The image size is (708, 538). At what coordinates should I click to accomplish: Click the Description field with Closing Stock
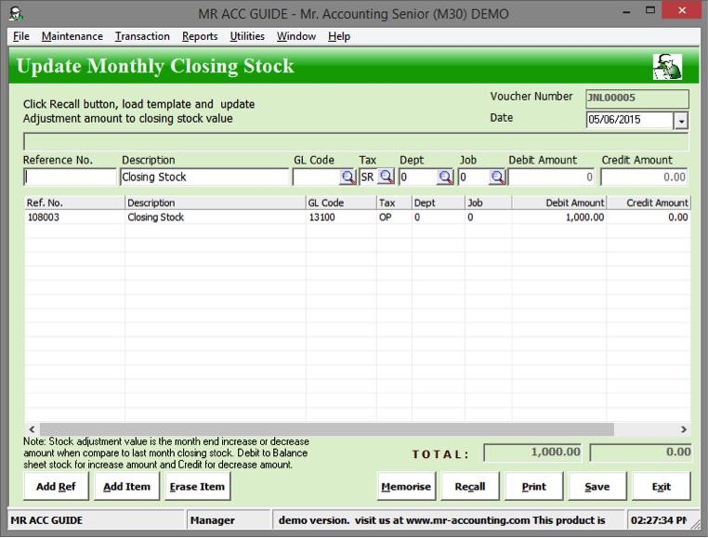(x=204, y=177)
